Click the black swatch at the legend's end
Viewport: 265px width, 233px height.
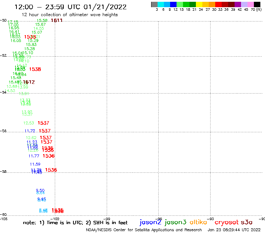257,4
